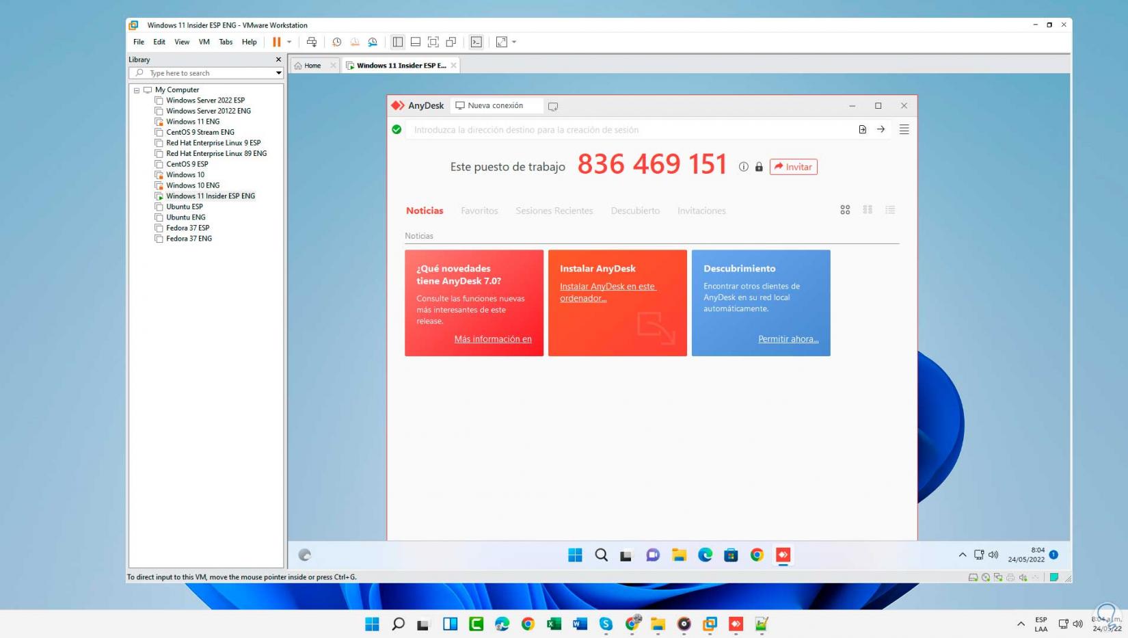
Task: Open the Chat icon in the guest taskbar
Action: click(x=653, y=555)
